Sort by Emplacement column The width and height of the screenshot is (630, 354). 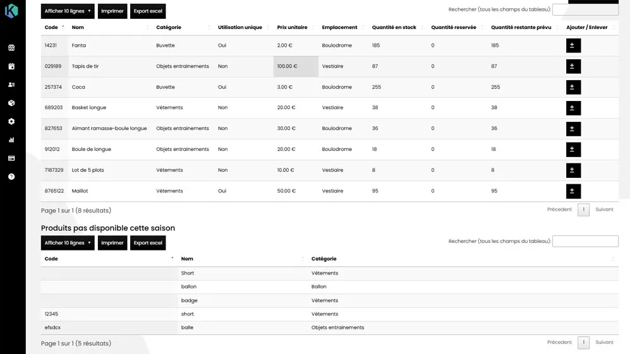coord(344,27)
